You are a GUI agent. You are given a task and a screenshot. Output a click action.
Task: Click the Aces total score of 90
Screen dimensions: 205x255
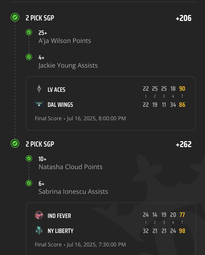coord(182,89)
